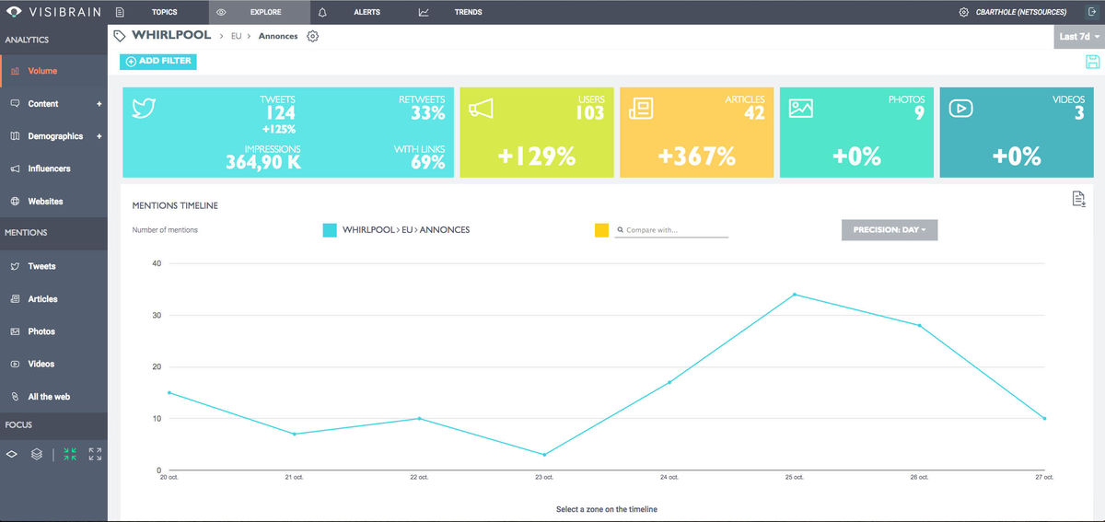Screen dimensions: 1105x522
Task: Click the save floppy disk icon
Action: click(1092, 62)
